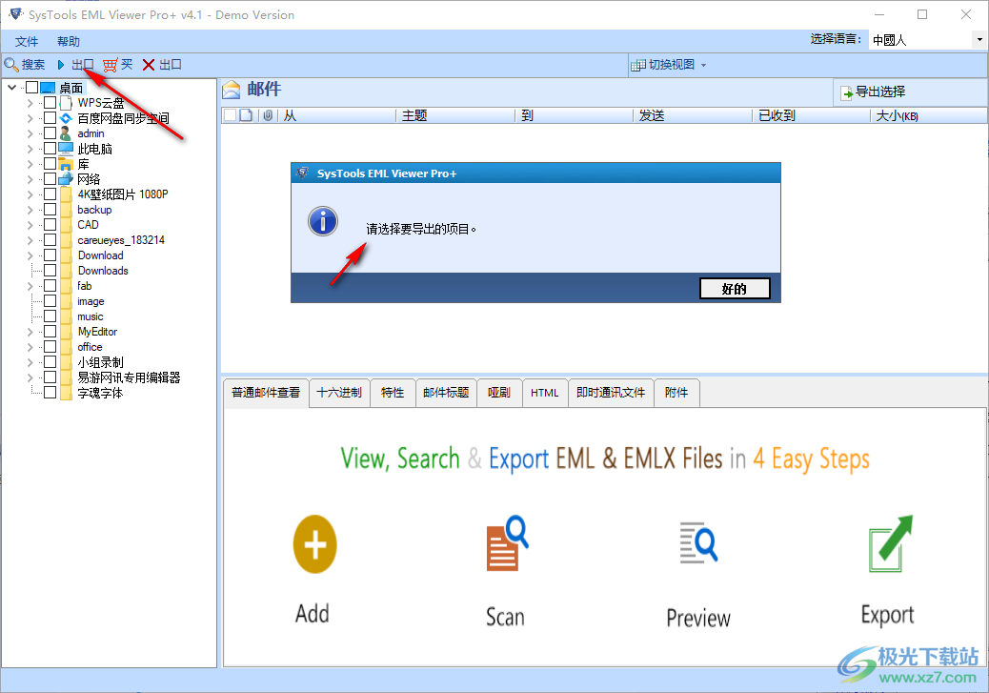Click the WPS cloud disk document icon
The width and height of the screenshot is (989, 693).
pyautogui.click(x=67, y=103)
